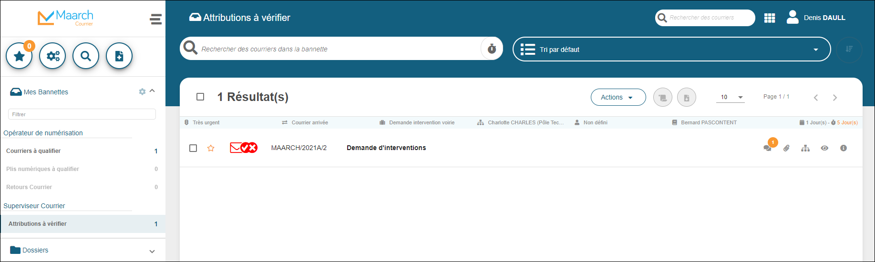Check the box for MAARCH/2021A/2
Image resolution: width=875 pixels, height=262 pixels.
pyautogui.click(x=193, y=148)
